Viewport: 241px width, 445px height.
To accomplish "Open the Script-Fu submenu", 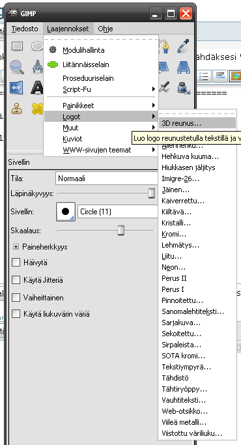I will [101, 89].
